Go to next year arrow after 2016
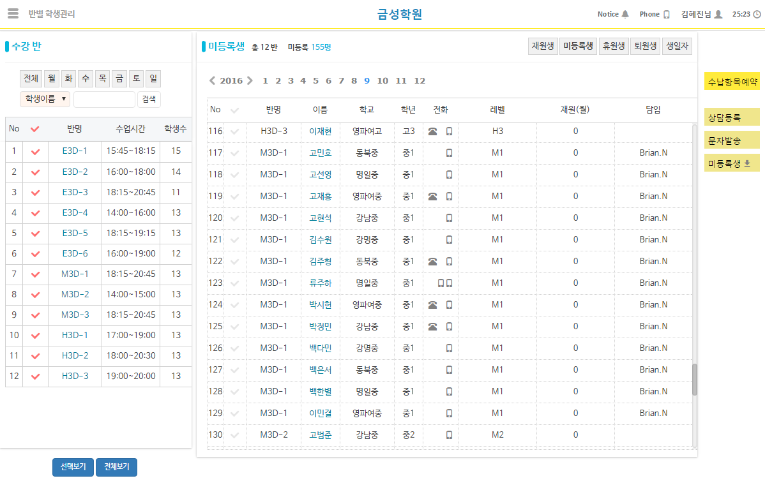The width and height of the screenshot is (765, 483). point(250,80)
